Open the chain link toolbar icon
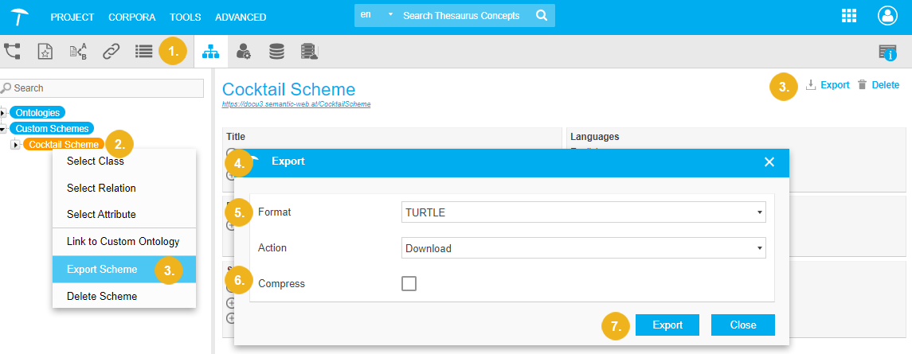This screenshot has width=912, height=354. coord(111,52)
